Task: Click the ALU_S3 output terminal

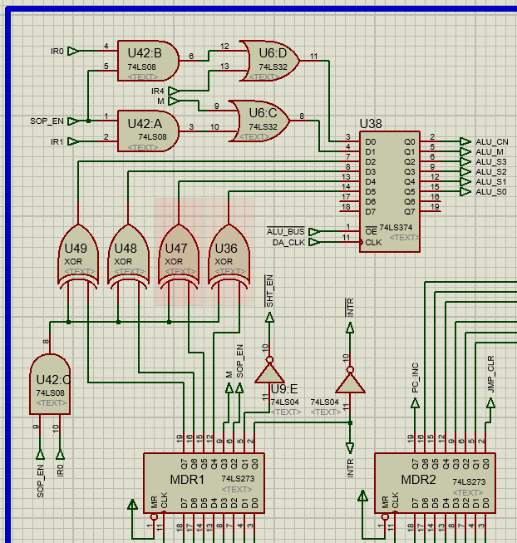Action: click(465, 161)
